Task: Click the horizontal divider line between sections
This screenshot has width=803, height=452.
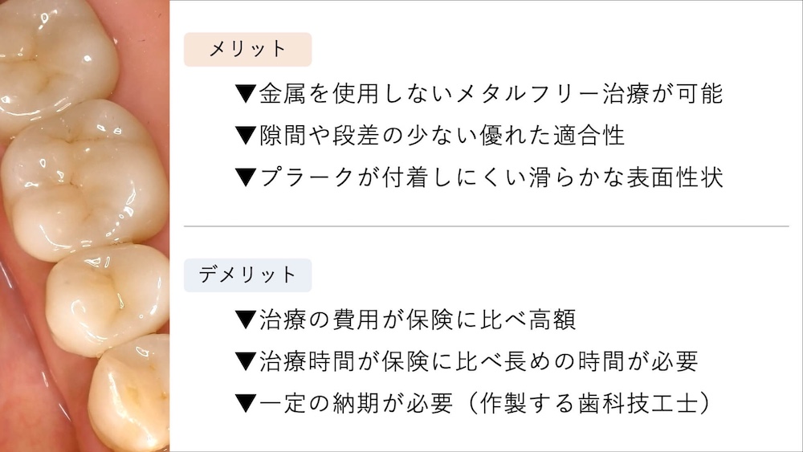Action: click(486, 226)
